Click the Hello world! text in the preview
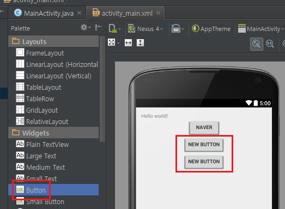Viewport: 285px width, 209px height. click(155, 116)
